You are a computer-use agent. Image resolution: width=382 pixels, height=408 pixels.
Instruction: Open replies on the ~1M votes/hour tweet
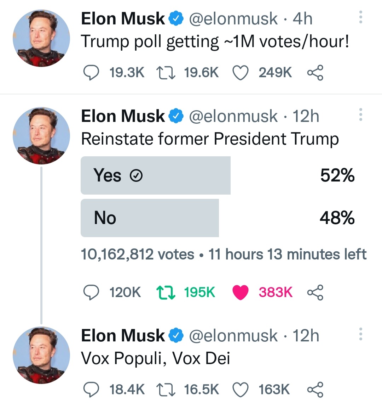pyautogui.click(x=91, y=72)
